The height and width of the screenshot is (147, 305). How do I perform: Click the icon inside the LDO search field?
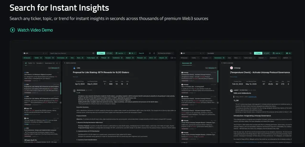point(93,53)
